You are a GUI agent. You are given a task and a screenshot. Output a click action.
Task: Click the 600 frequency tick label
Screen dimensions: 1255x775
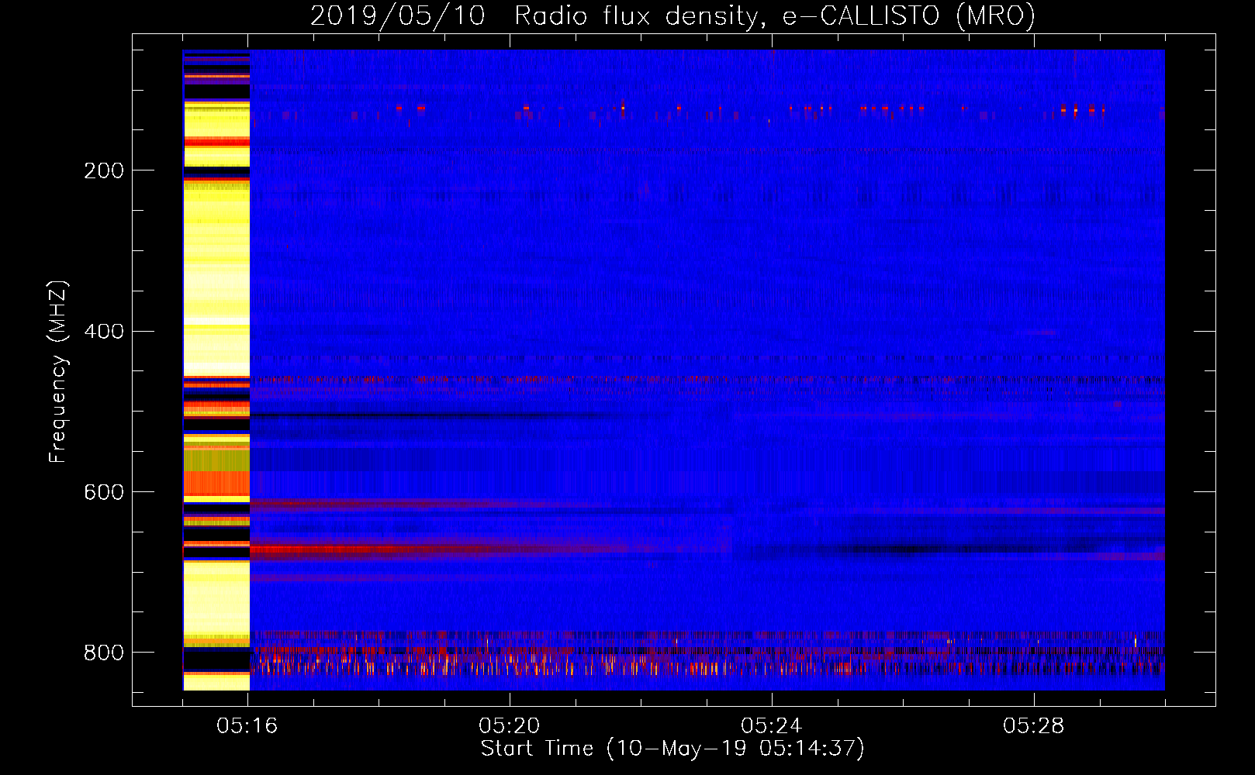pyautogui.click(x=104, y=492)
